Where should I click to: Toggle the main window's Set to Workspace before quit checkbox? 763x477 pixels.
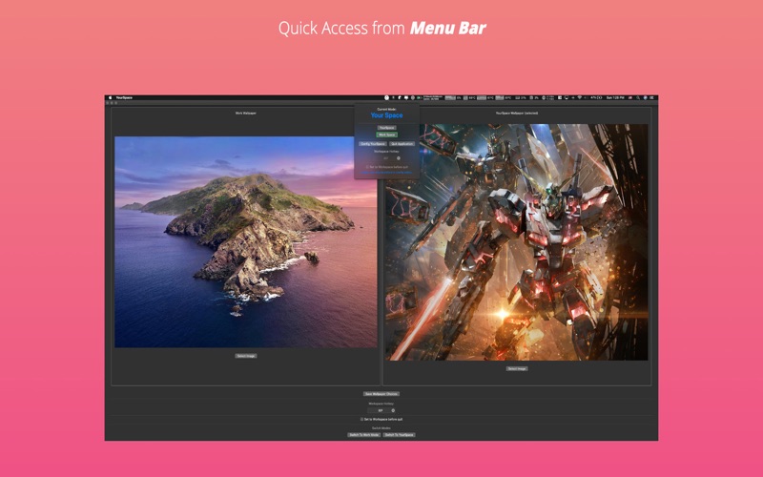tap(362, 419)
